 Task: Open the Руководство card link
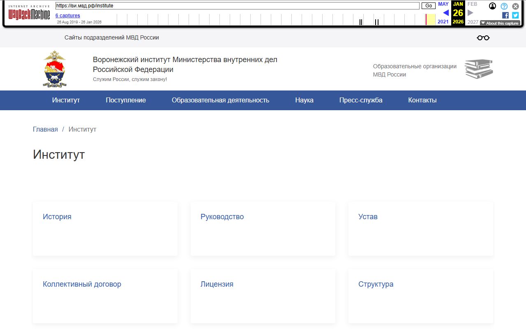222,217
